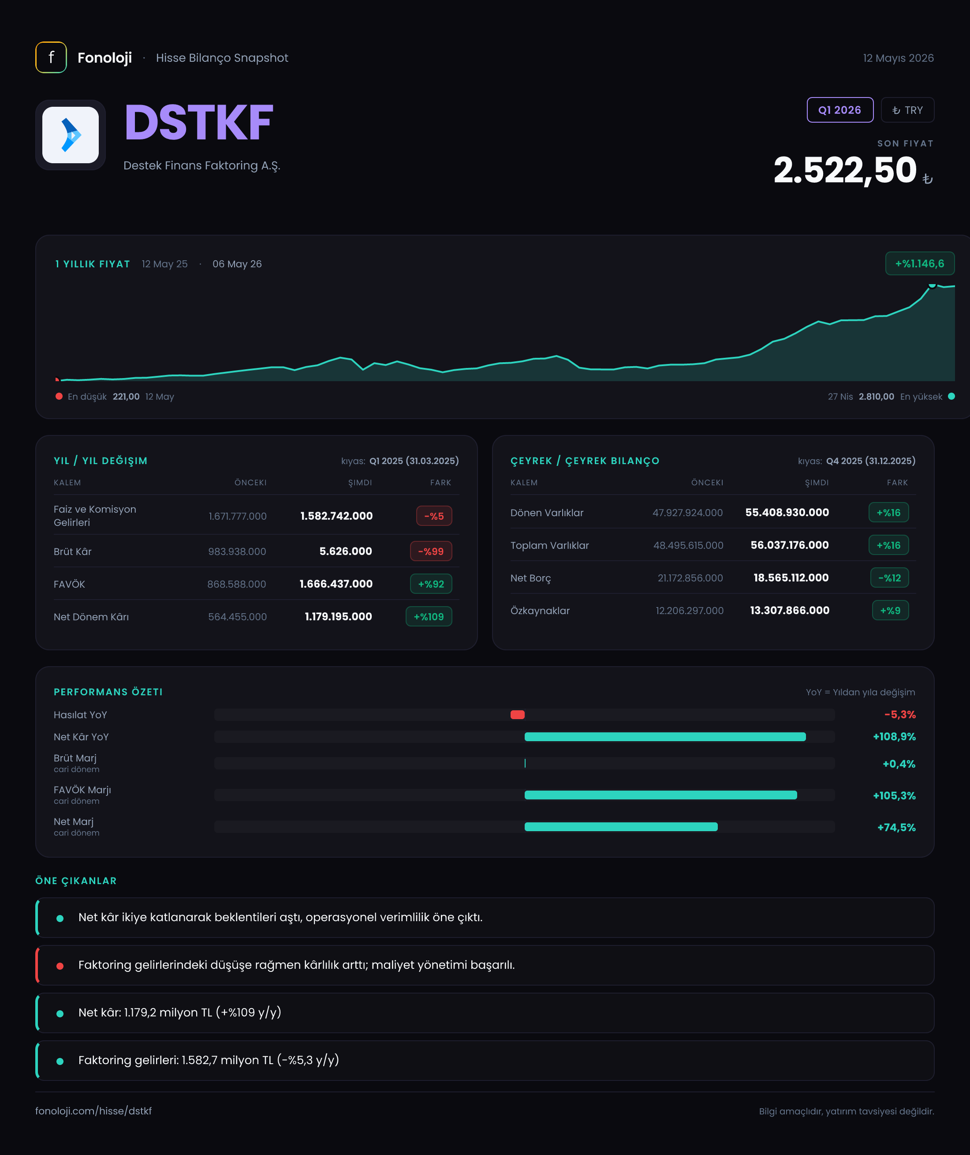The width and height of the screenshot is (970, 1155).
Task: Click the 1.179.195.000 Net Dönem Kârı value
Action: tap(338, 616)
